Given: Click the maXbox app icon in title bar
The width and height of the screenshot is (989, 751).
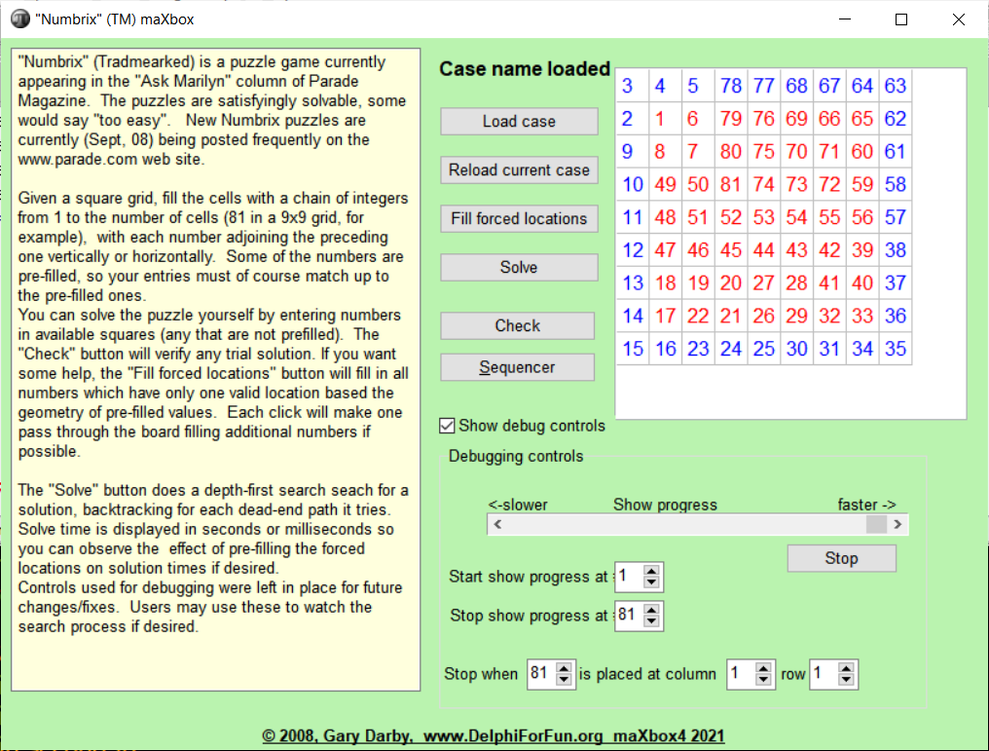Looking at the screenshot, I should 19,19.
